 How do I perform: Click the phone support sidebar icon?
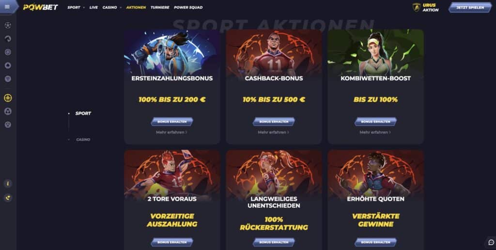point(8,198)
